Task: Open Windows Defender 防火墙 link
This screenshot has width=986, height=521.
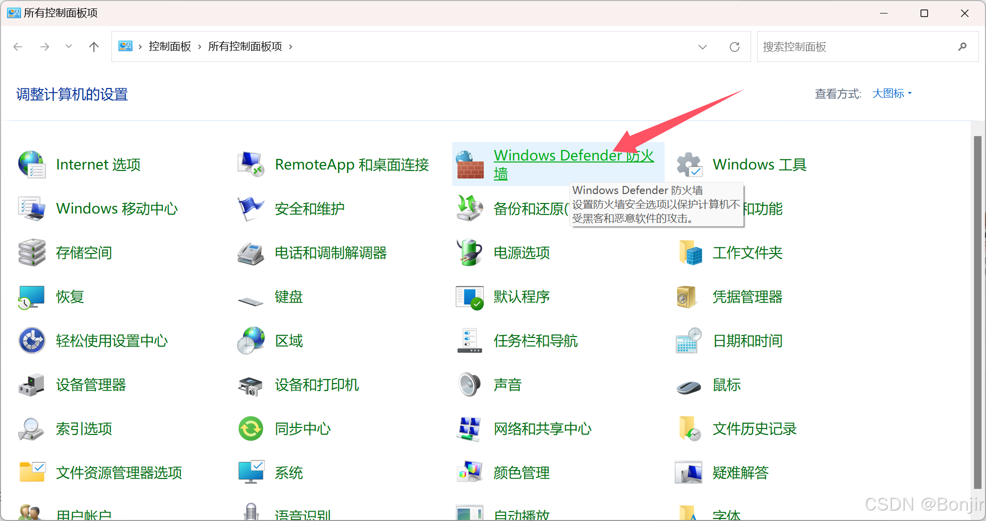Action: coord(574,164)
